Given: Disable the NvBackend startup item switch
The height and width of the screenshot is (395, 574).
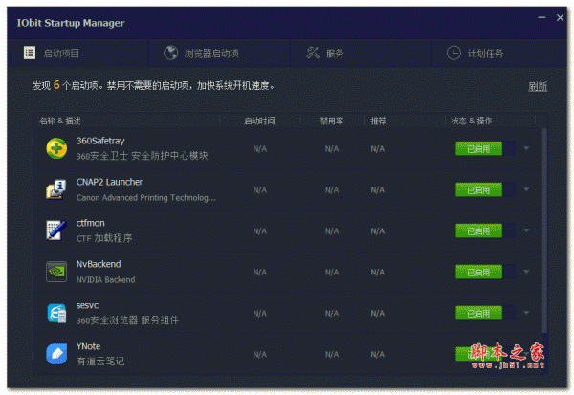Looking at the screenshot, I should point(485,272).
